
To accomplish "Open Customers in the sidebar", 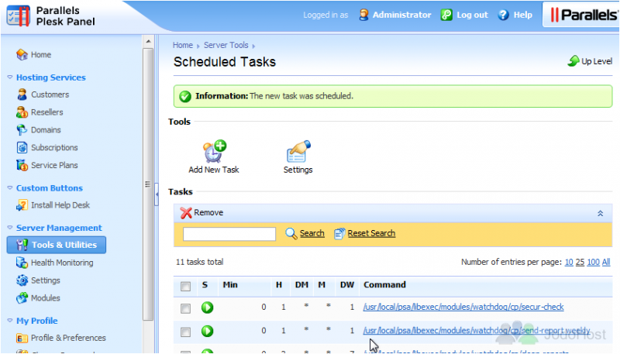I will (x=50, y=95).
